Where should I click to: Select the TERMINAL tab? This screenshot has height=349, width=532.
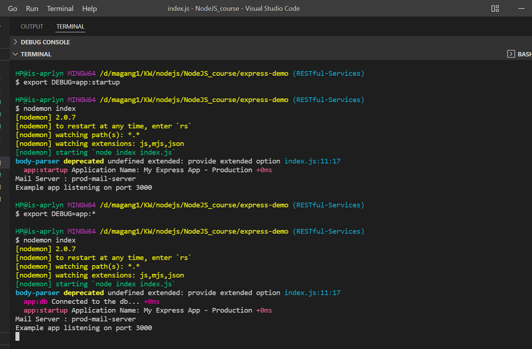click(70, 26)
